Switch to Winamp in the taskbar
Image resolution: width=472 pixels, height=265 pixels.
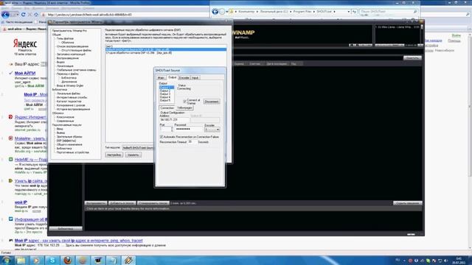(128, 260)
